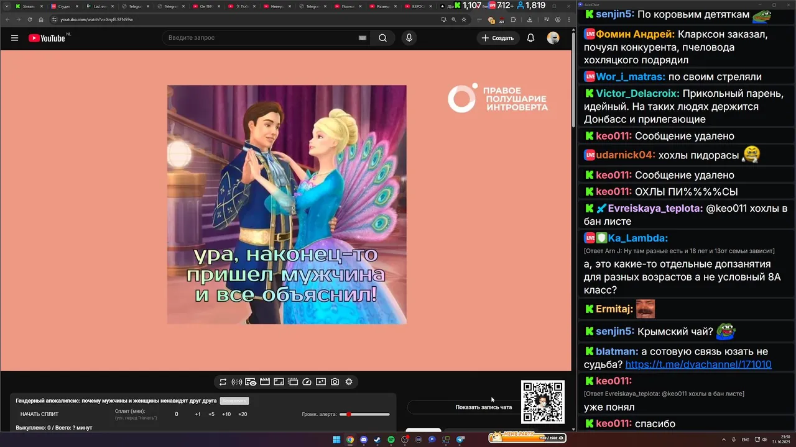Screen dimensions: 796x447
Task: Open the clapperboard icon in player toolbar
Action: click(265, 382)
